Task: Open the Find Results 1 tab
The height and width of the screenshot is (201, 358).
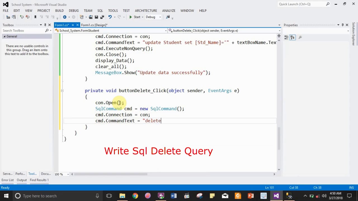Action: [39, 180]
